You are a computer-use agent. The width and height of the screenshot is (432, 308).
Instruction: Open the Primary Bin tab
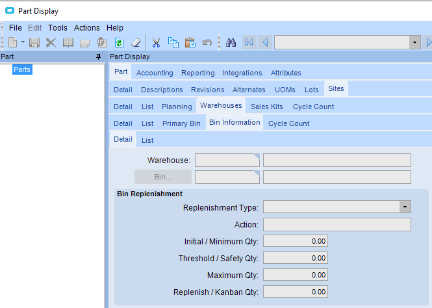tap(181, 123)
